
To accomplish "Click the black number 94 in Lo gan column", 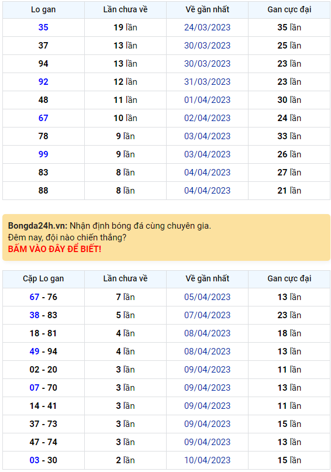I will (43, 64).
